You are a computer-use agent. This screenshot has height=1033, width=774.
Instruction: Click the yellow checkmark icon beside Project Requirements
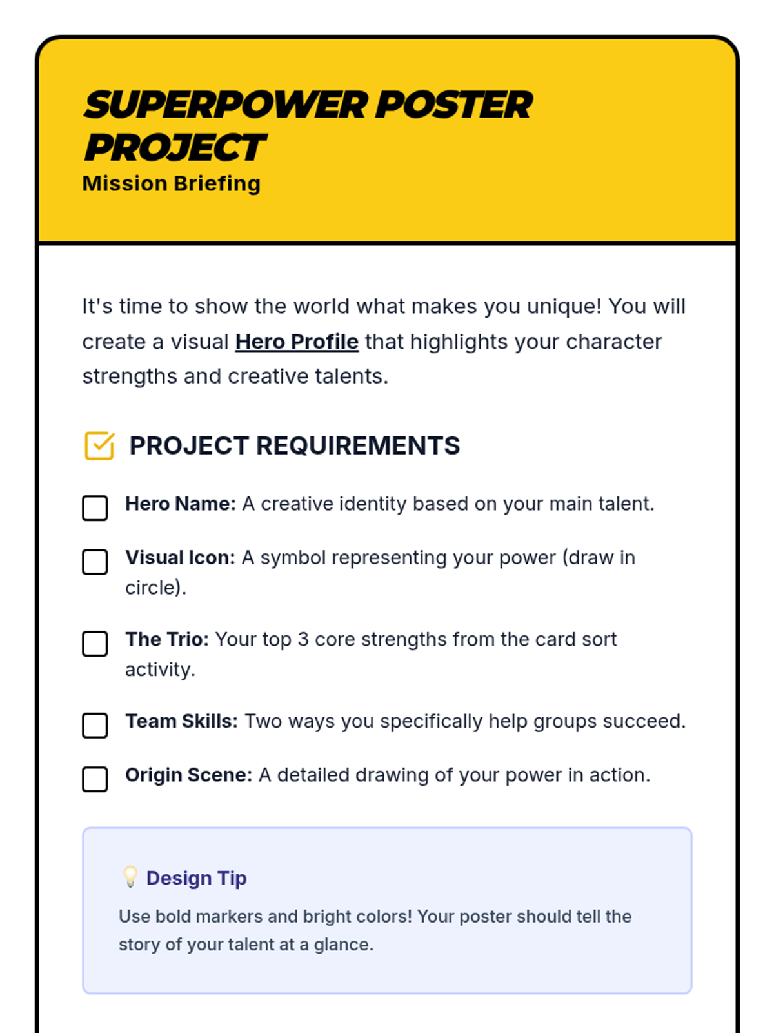click(99, 445)
